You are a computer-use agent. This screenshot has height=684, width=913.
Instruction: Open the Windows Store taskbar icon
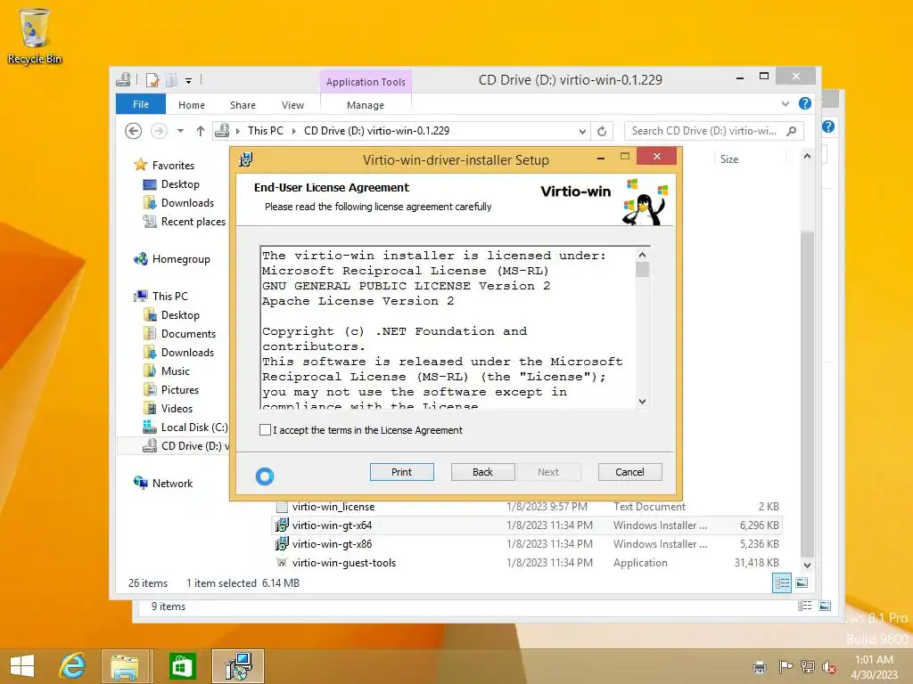182,666
